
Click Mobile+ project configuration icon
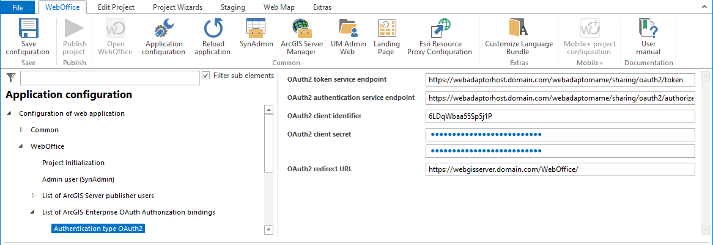(589, 29)
